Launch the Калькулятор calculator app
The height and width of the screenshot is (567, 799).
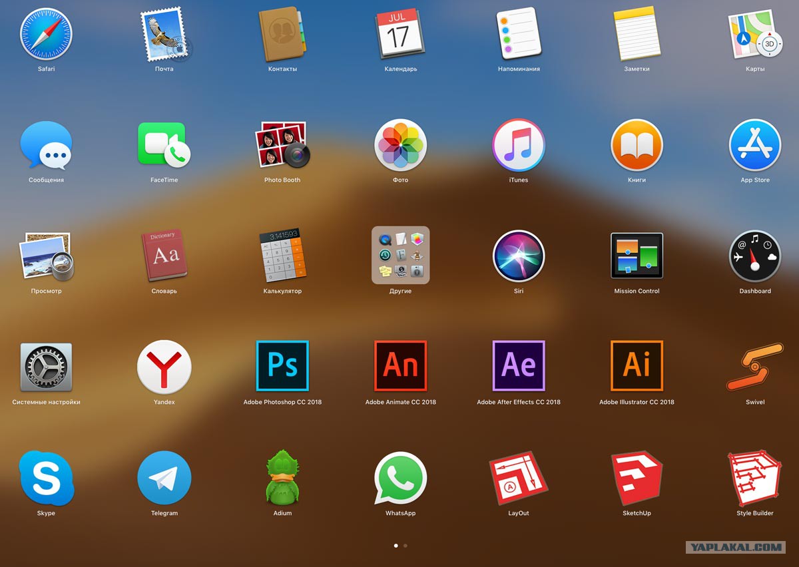282,256
